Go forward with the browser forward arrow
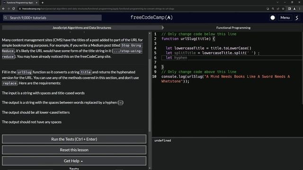The height and width of the screenshot is (170, 303). tap(9, 8)
